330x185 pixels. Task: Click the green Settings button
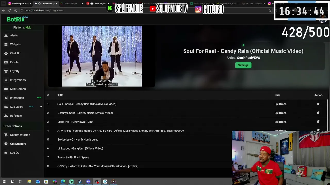pos(243,65)
